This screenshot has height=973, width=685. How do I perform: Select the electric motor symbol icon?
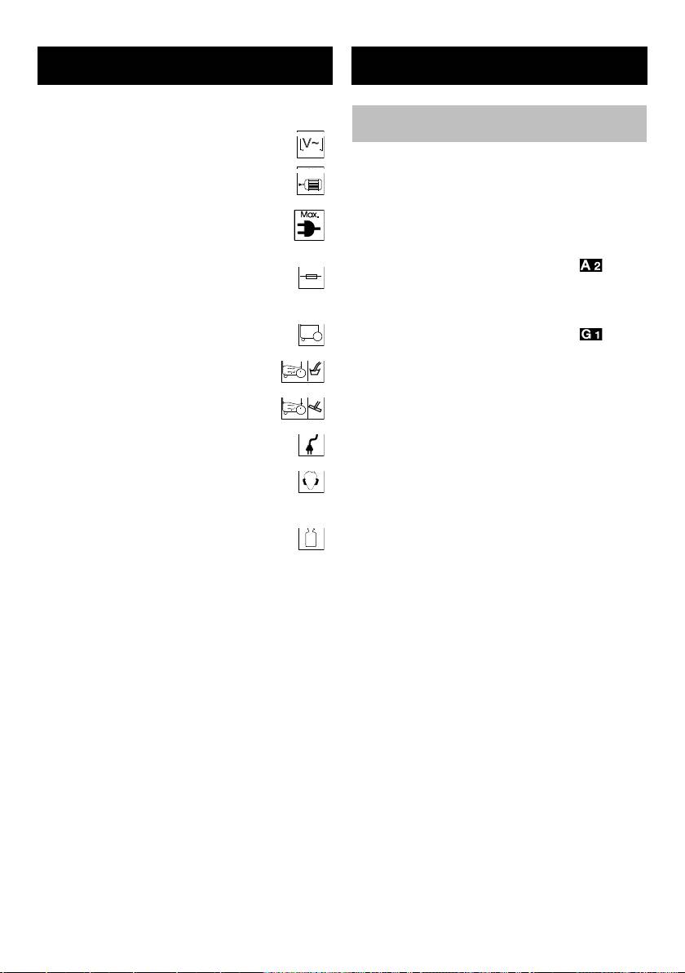[x=311, y=181]
